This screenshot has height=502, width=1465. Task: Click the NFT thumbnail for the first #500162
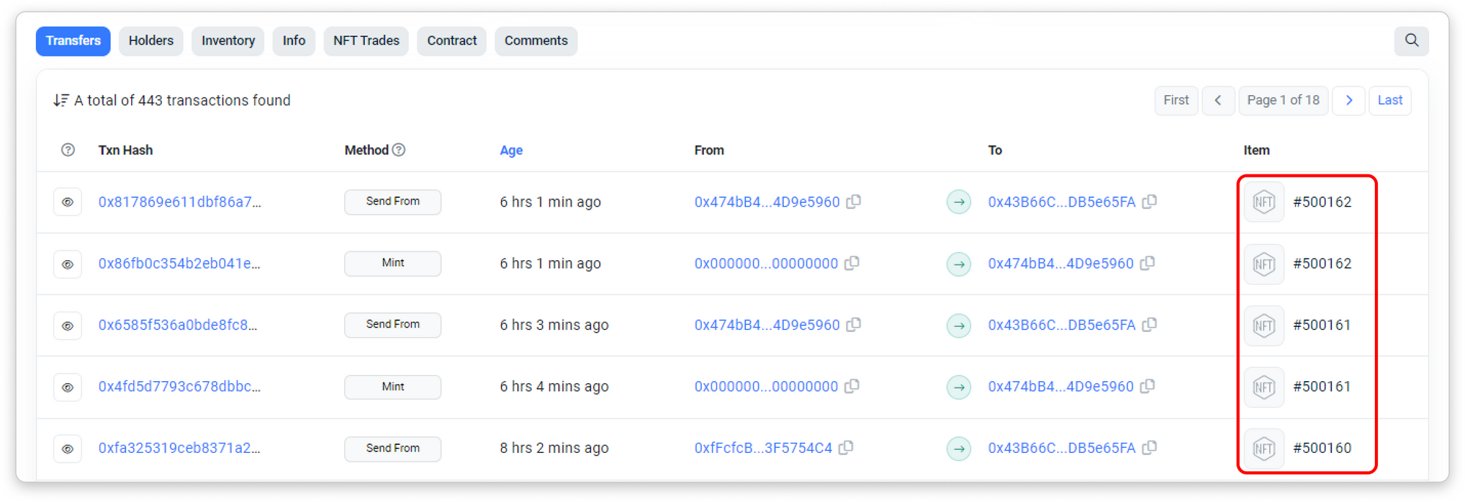[1264, 202]
